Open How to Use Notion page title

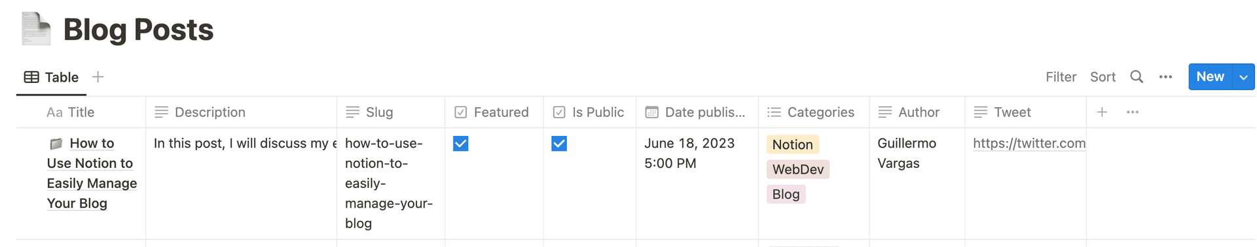[92, 173]
